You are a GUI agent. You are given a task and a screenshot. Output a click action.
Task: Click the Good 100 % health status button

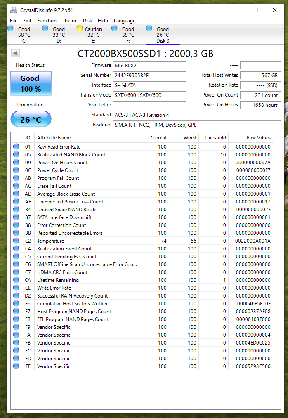click(x=31, y=83)
